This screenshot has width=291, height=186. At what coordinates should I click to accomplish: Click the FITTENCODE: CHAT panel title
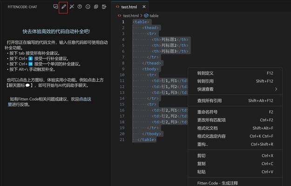[22, 7]
